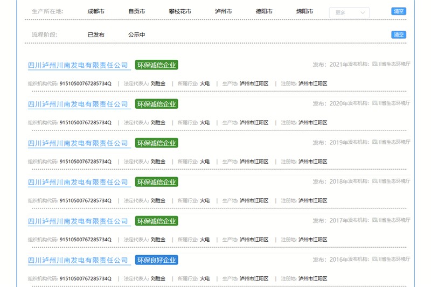Click the 环保诚信企业 badge on the 2021 entry

(156, 65)
